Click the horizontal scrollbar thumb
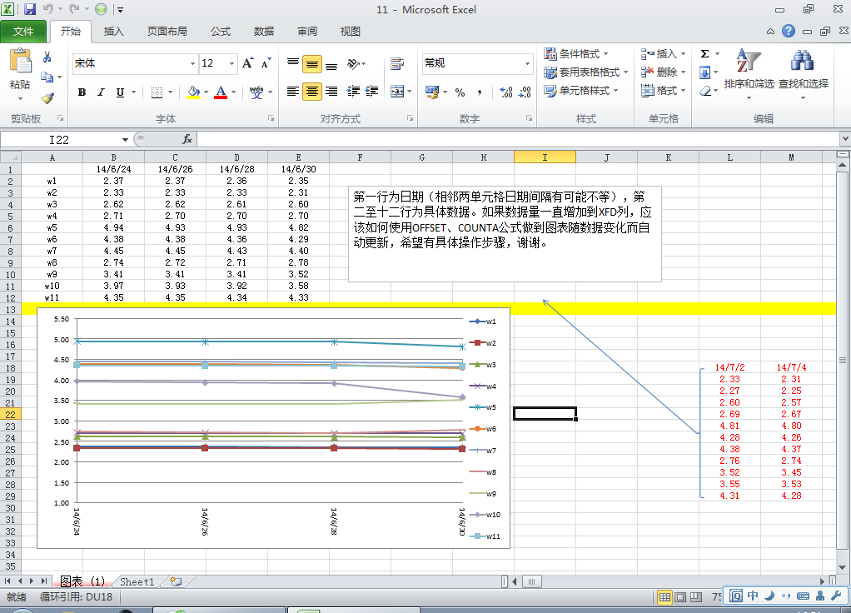The height and width of the screenshot is (613, 851). point(531,581)
